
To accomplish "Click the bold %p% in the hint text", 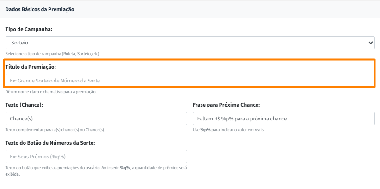I will click(x=205, y=130).
